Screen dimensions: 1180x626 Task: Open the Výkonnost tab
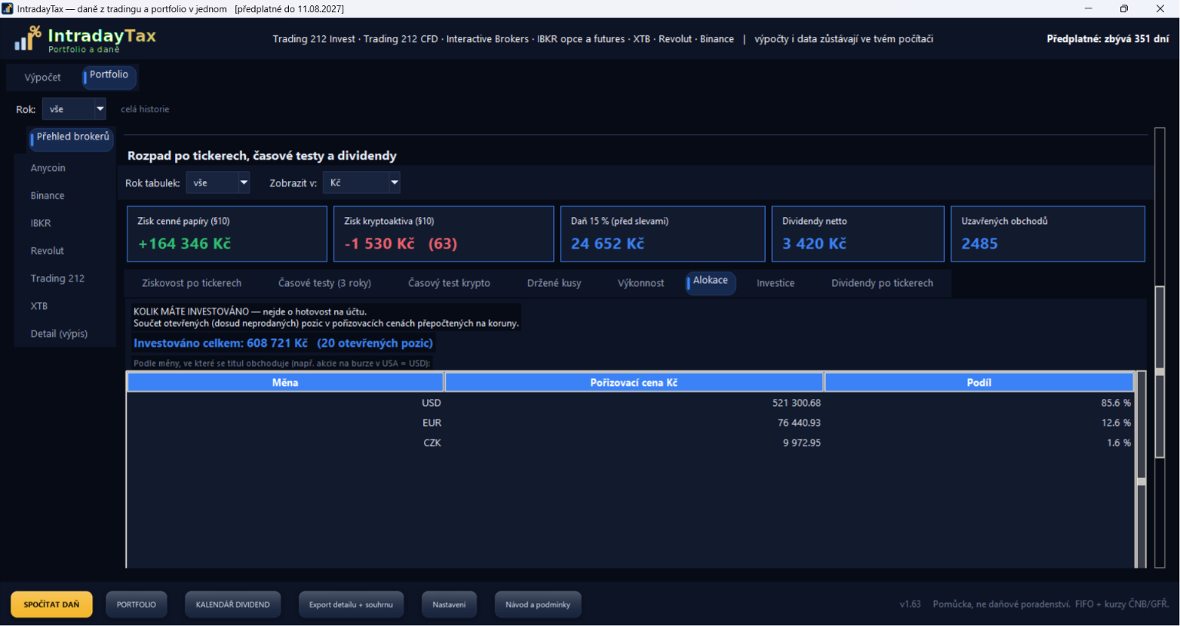(641, 283)
